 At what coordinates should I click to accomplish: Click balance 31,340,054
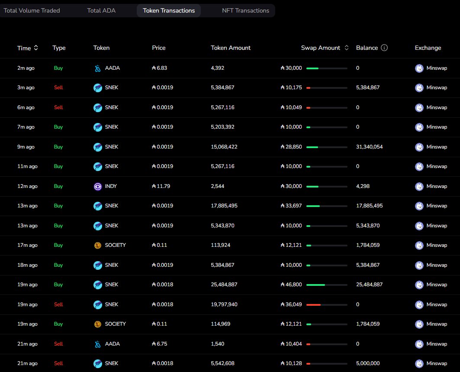(x=370, y=146)
